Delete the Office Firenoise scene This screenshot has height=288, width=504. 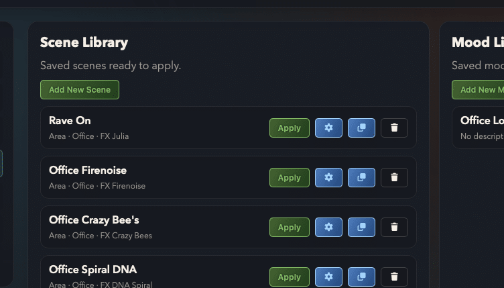(394, 177)
